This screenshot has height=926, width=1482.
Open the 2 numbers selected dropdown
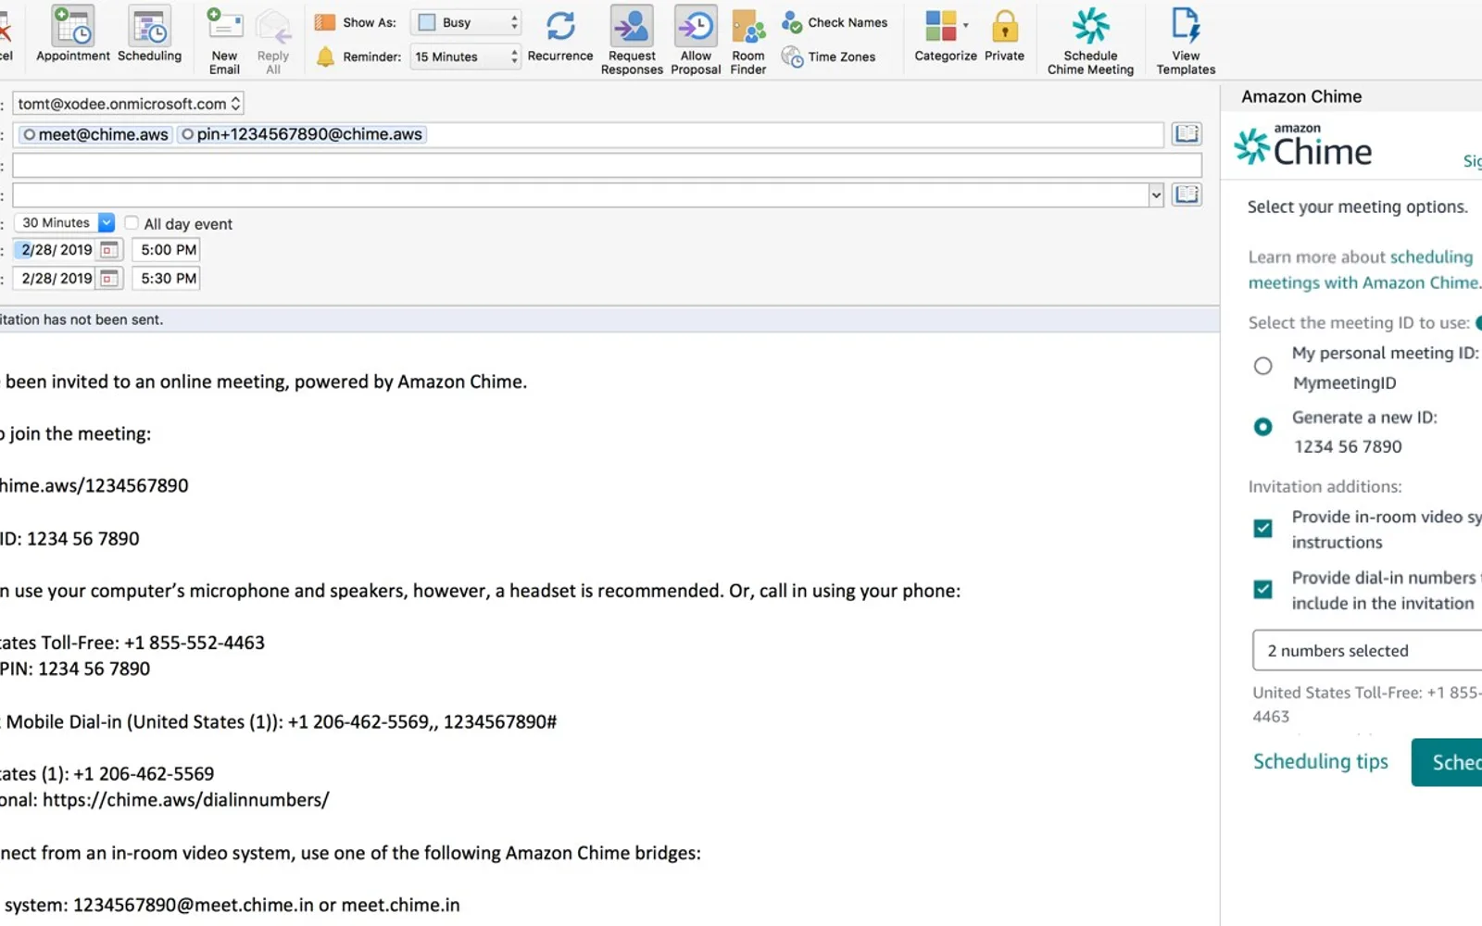point(1367,651)
